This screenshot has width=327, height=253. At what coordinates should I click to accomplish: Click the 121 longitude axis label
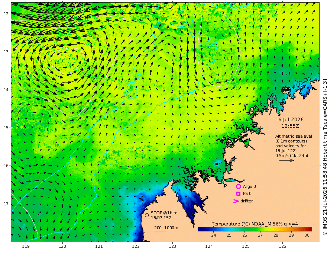click(x=99, y=247)
